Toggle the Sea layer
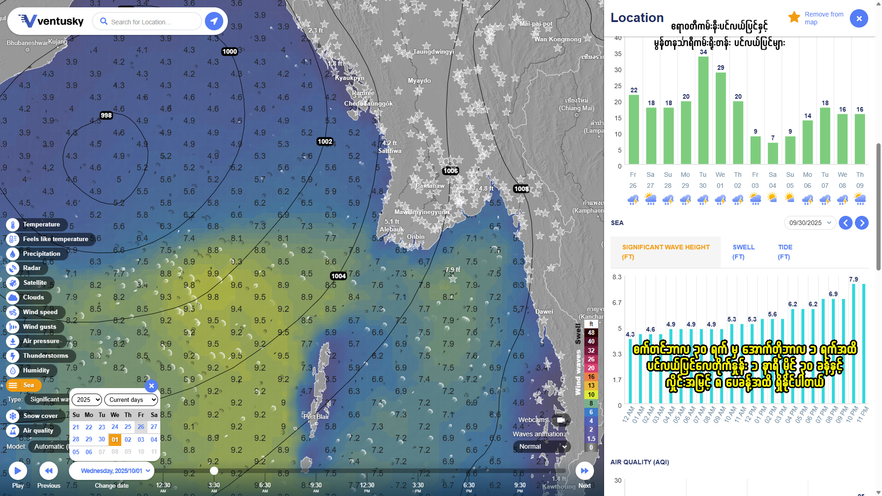Viewport: 882px width, 496px height. coord(24,385)
